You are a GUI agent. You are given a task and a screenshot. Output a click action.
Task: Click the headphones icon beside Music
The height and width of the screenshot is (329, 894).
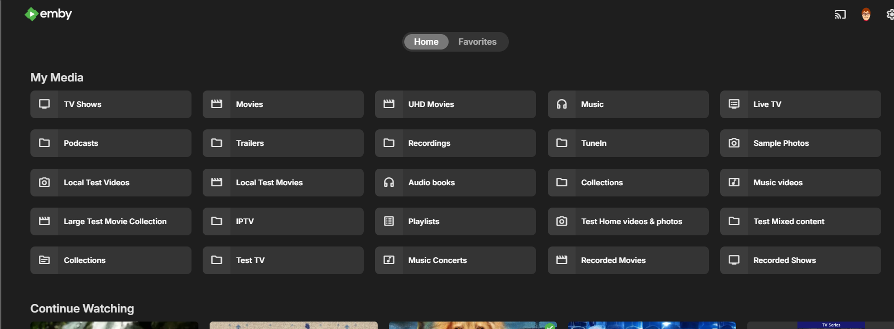(x=562, y=104)
